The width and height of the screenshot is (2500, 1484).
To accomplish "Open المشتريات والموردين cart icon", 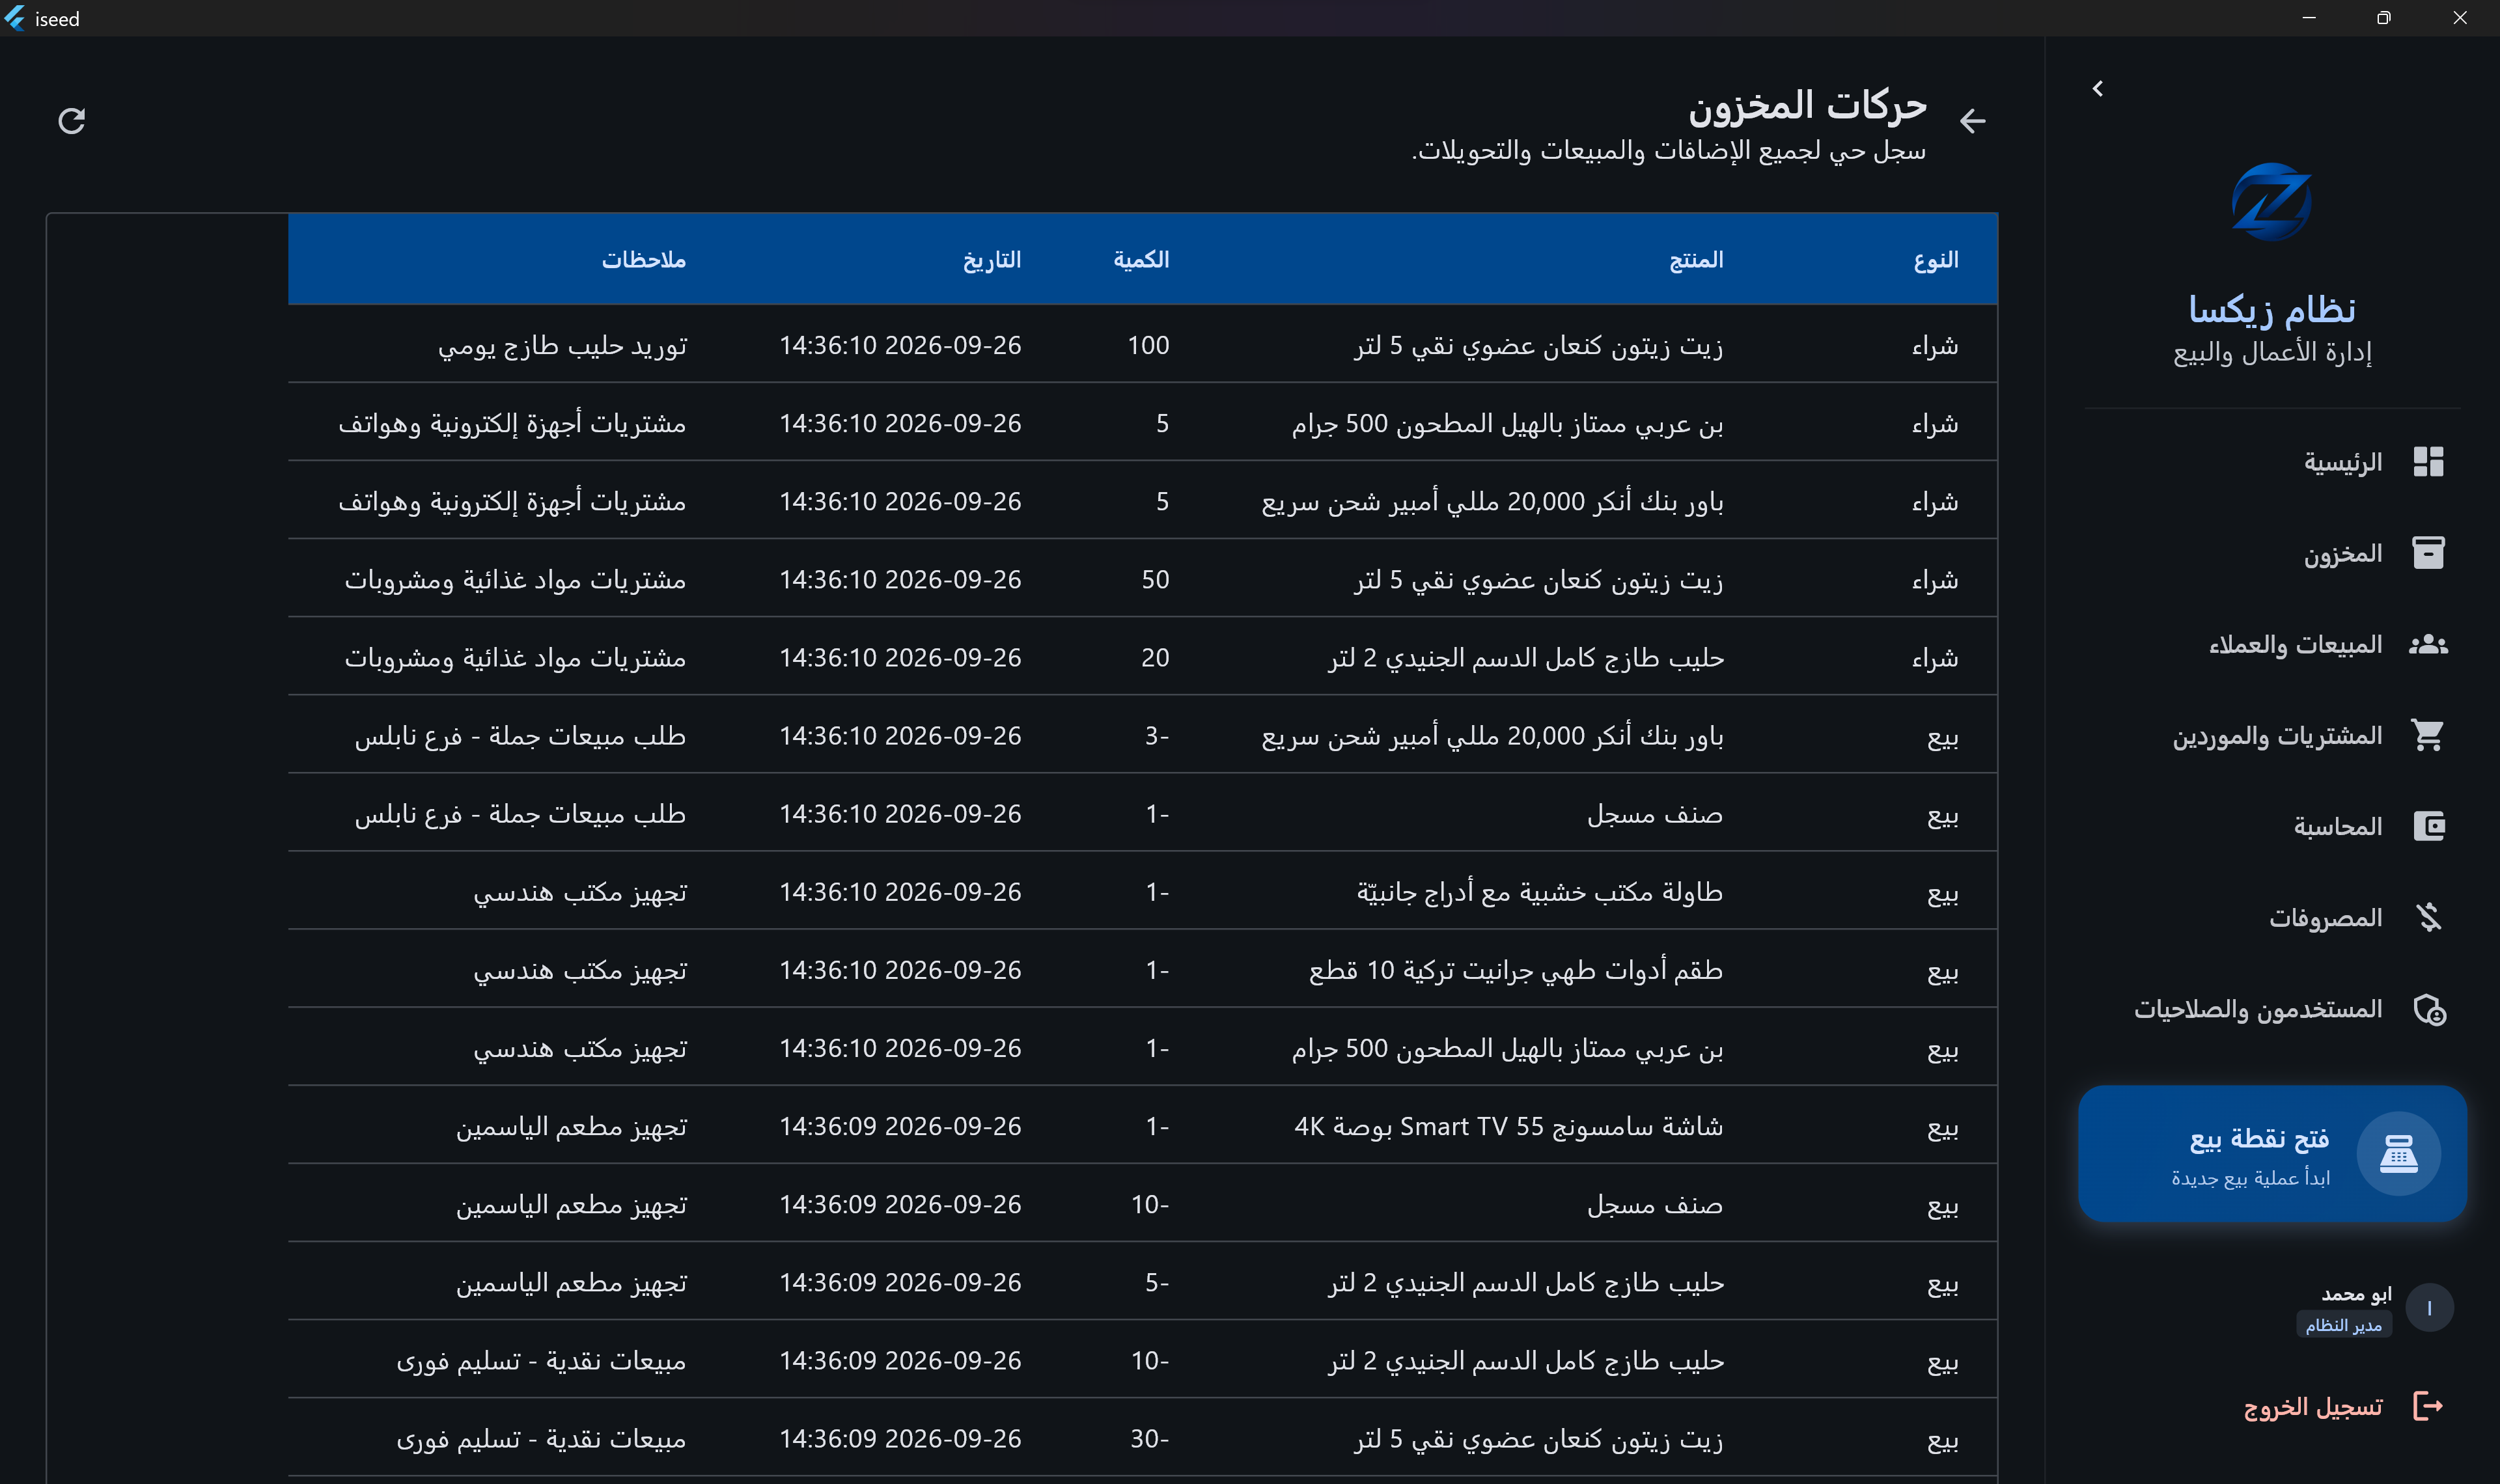I will [2428, 735].
